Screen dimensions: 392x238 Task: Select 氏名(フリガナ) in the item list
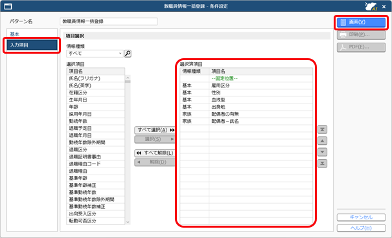click(x=95, y=78)
